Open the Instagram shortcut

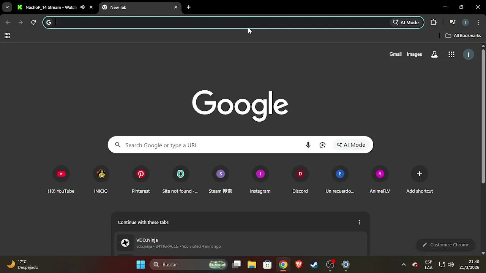(x=260, y=179)
